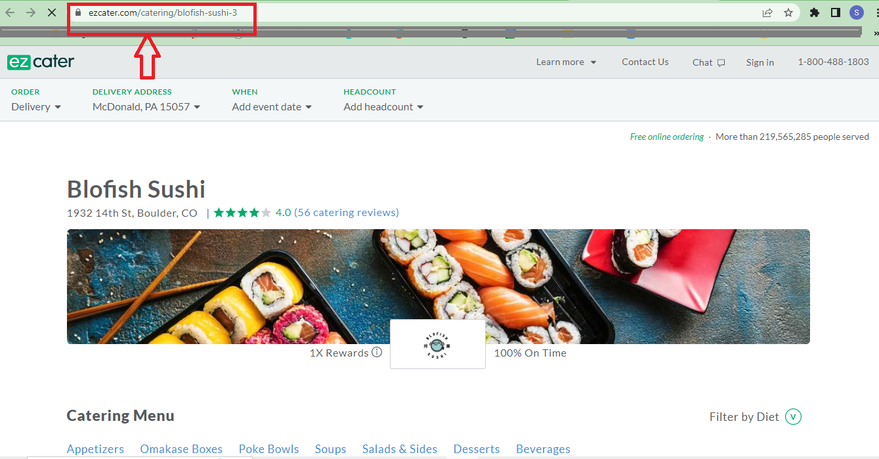Change delivery address McDonald, PA 15057

pyautogui.click(x=146, y=106)
